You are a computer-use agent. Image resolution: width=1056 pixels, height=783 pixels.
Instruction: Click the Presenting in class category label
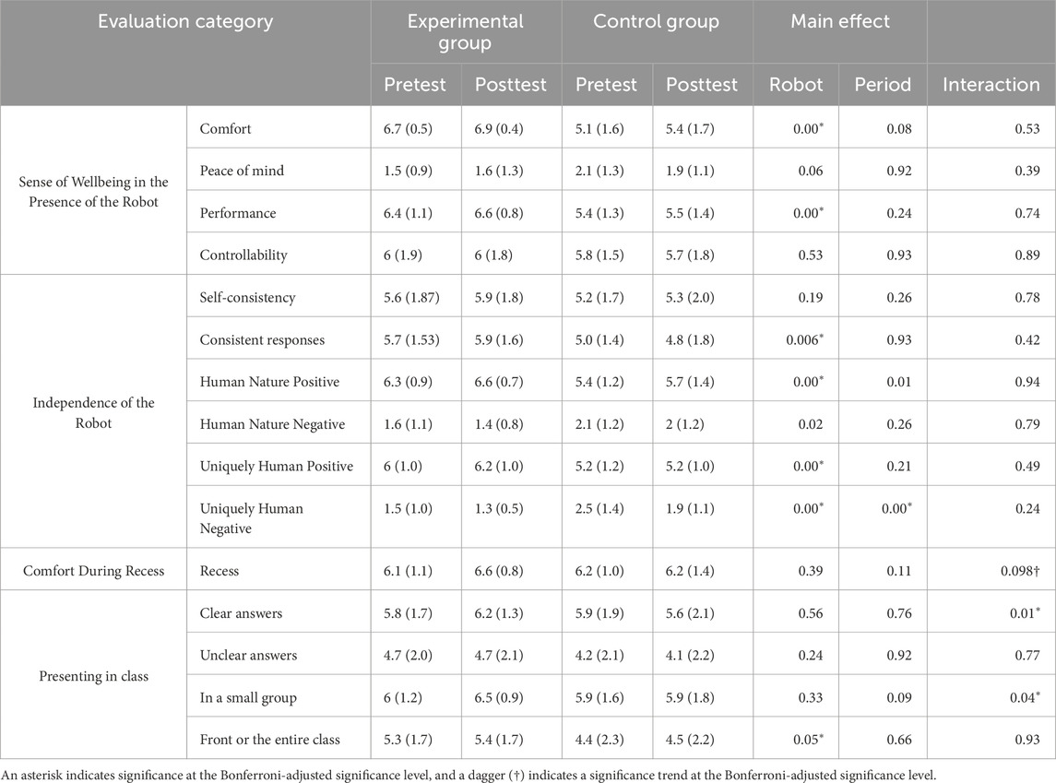(93, 676)
